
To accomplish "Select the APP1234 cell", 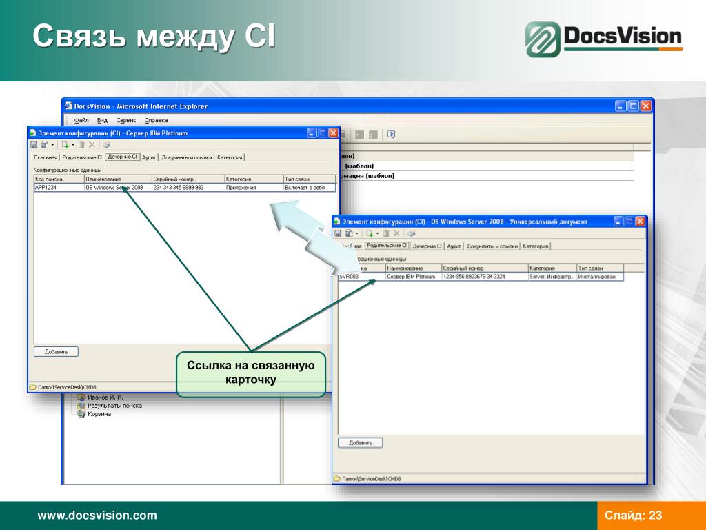I will (59, 188).
